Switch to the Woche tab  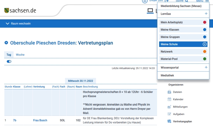click(x=20, y=55)
